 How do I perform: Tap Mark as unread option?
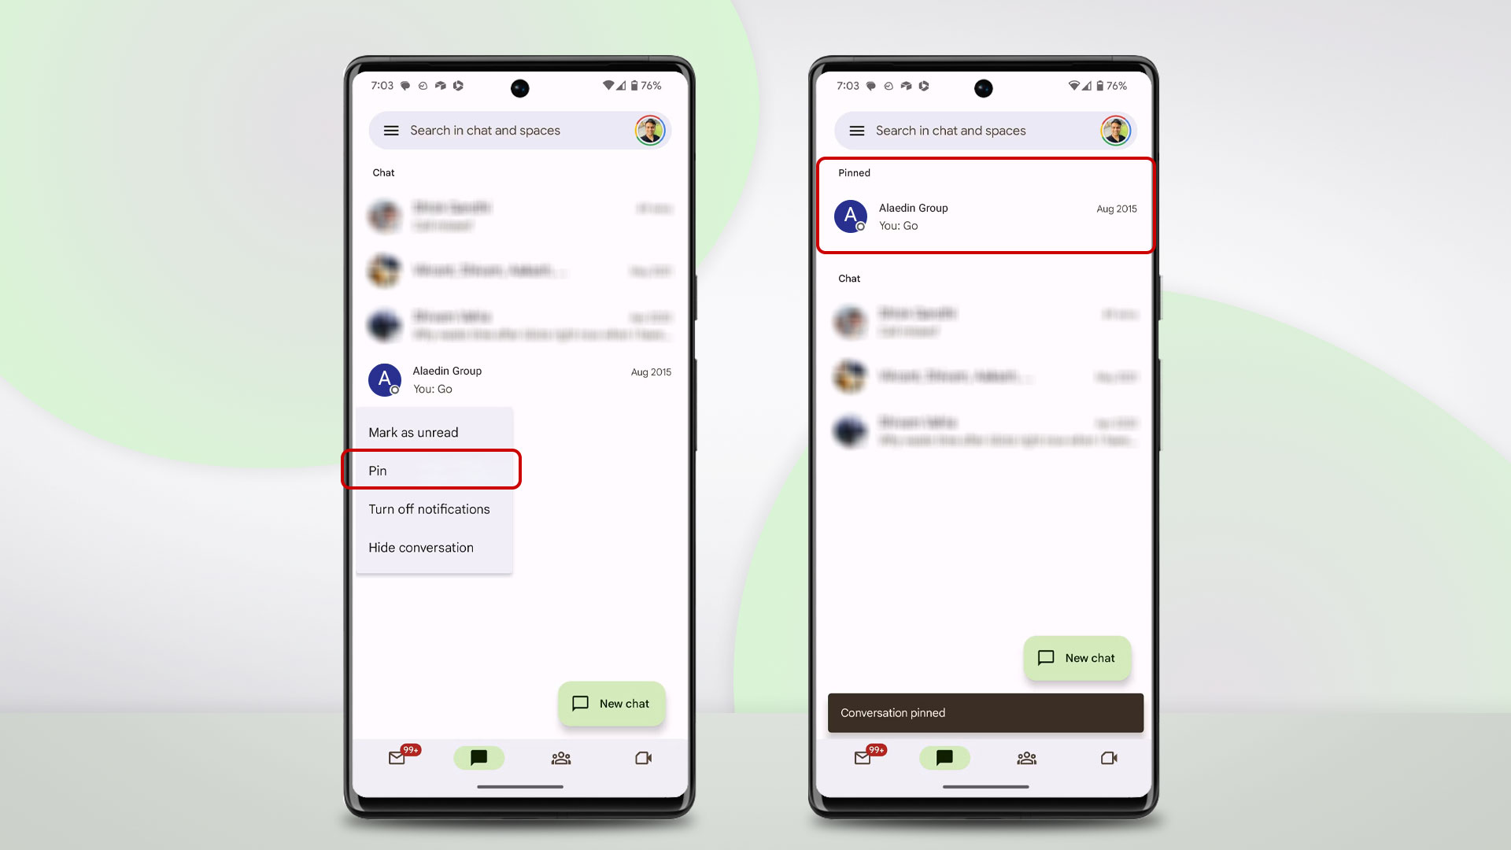[433, 432]
